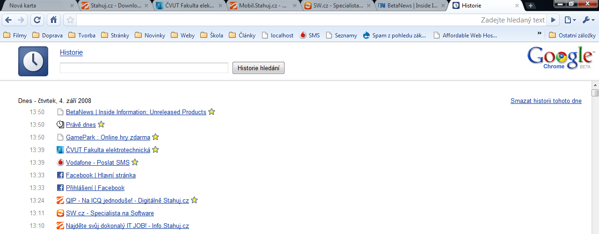Click the star beside GamePark entry
The image size is (599, 234).
[155, 137]
